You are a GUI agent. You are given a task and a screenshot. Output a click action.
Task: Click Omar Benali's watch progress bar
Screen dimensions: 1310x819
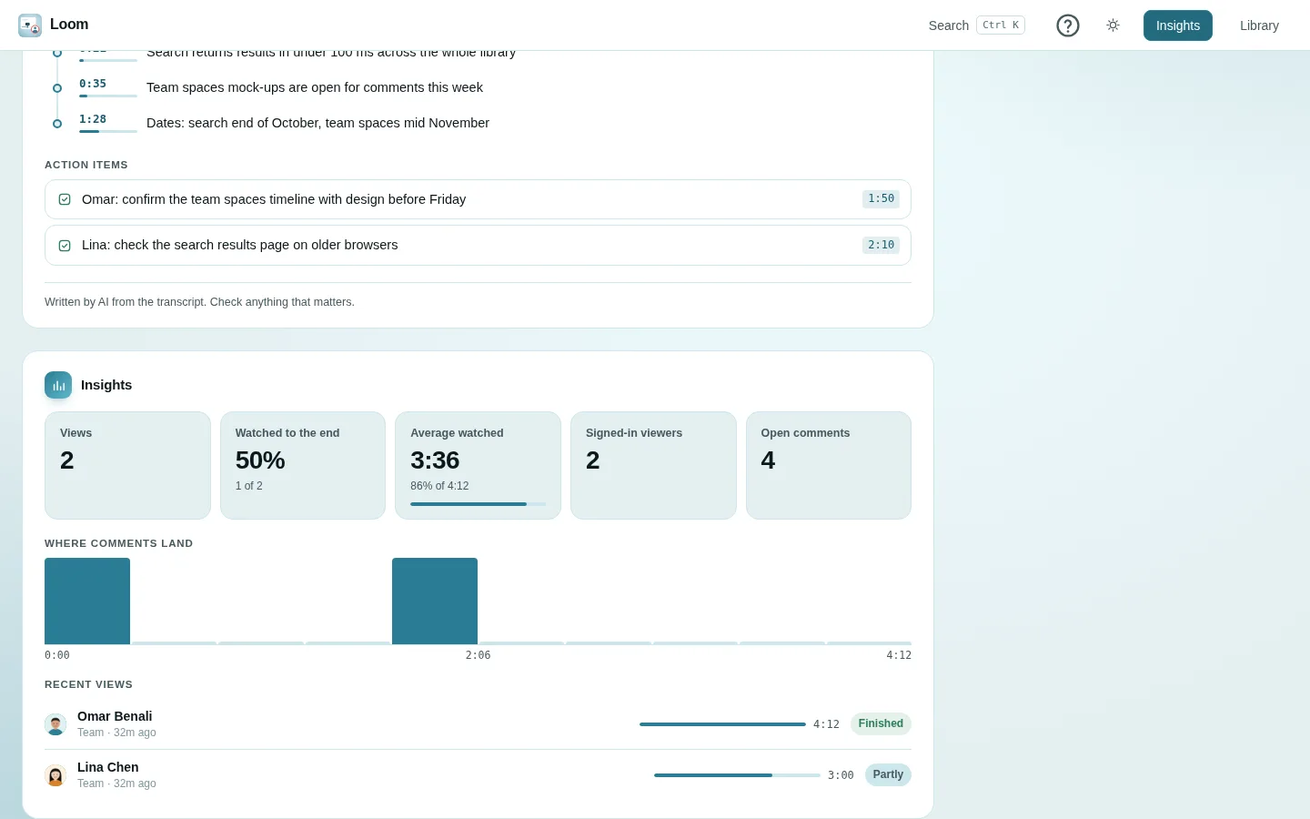tap(722, 724)
